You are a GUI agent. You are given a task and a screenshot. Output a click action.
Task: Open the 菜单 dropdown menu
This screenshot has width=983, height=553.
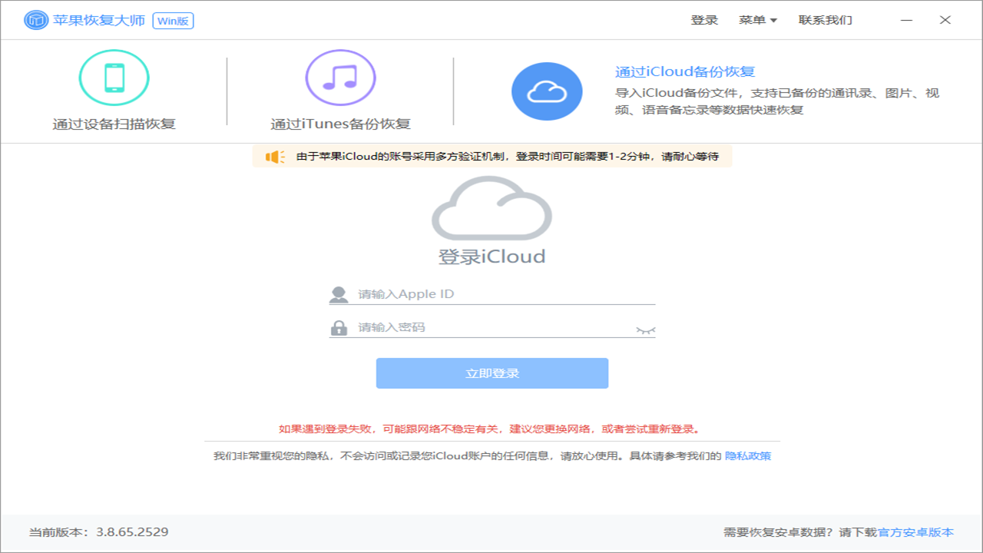[757, 19]
